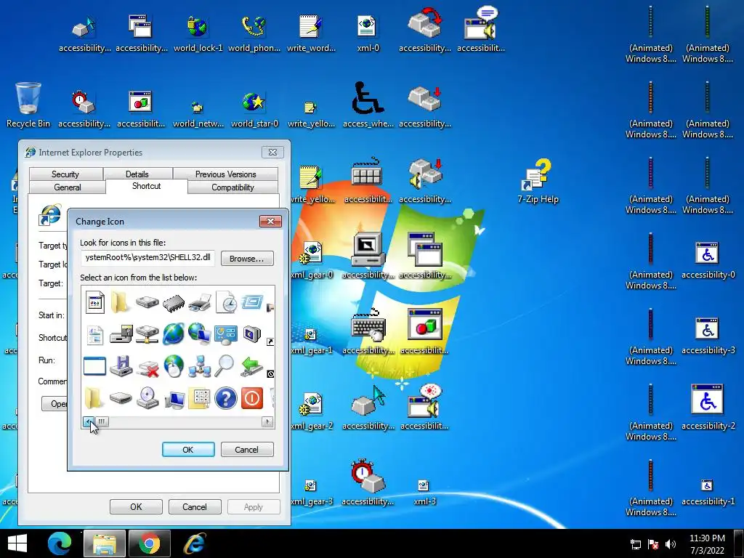This screenshot has width=744, height=558.
Task: Select the xml-0 desktop icon
Action: 368,33
